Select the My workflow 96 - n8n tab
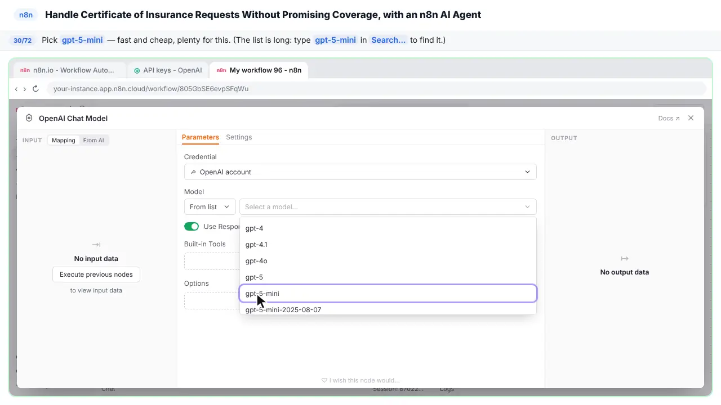This screenshot has width=721, height=405. tap(259, 70)
